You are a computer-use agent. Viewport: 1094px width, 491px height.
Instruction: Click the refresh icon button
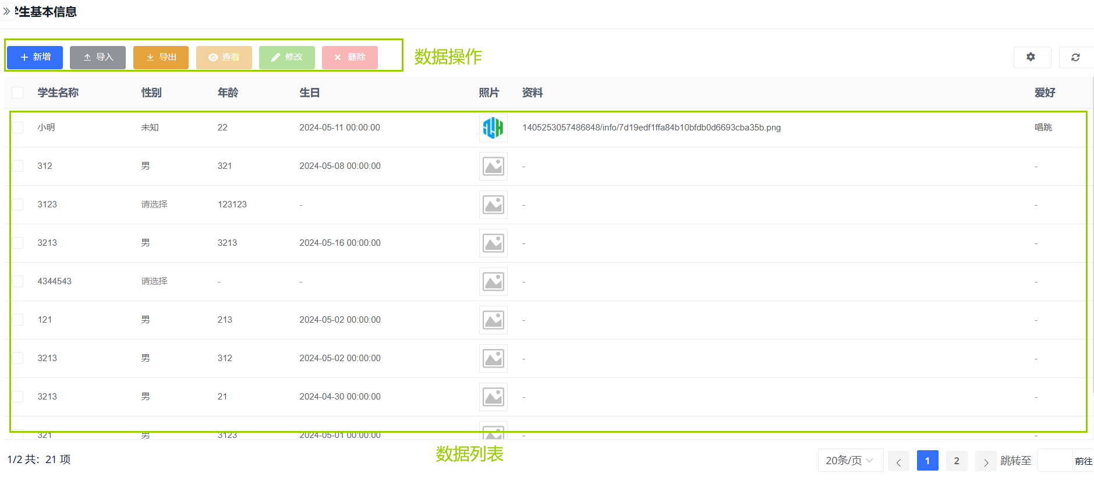[x=1075, y=57]
